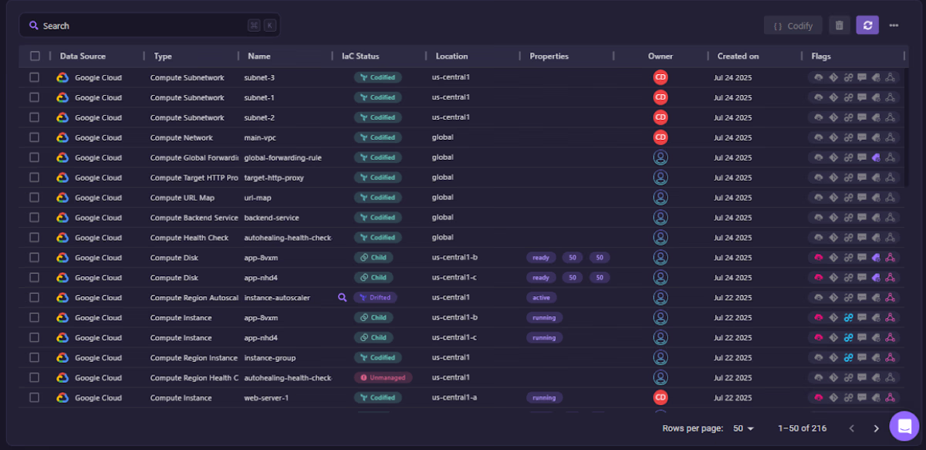Click the comment flag on subnet-3 row
The height and width of the screenshot is (450, 926).
[x=862, y=77]
